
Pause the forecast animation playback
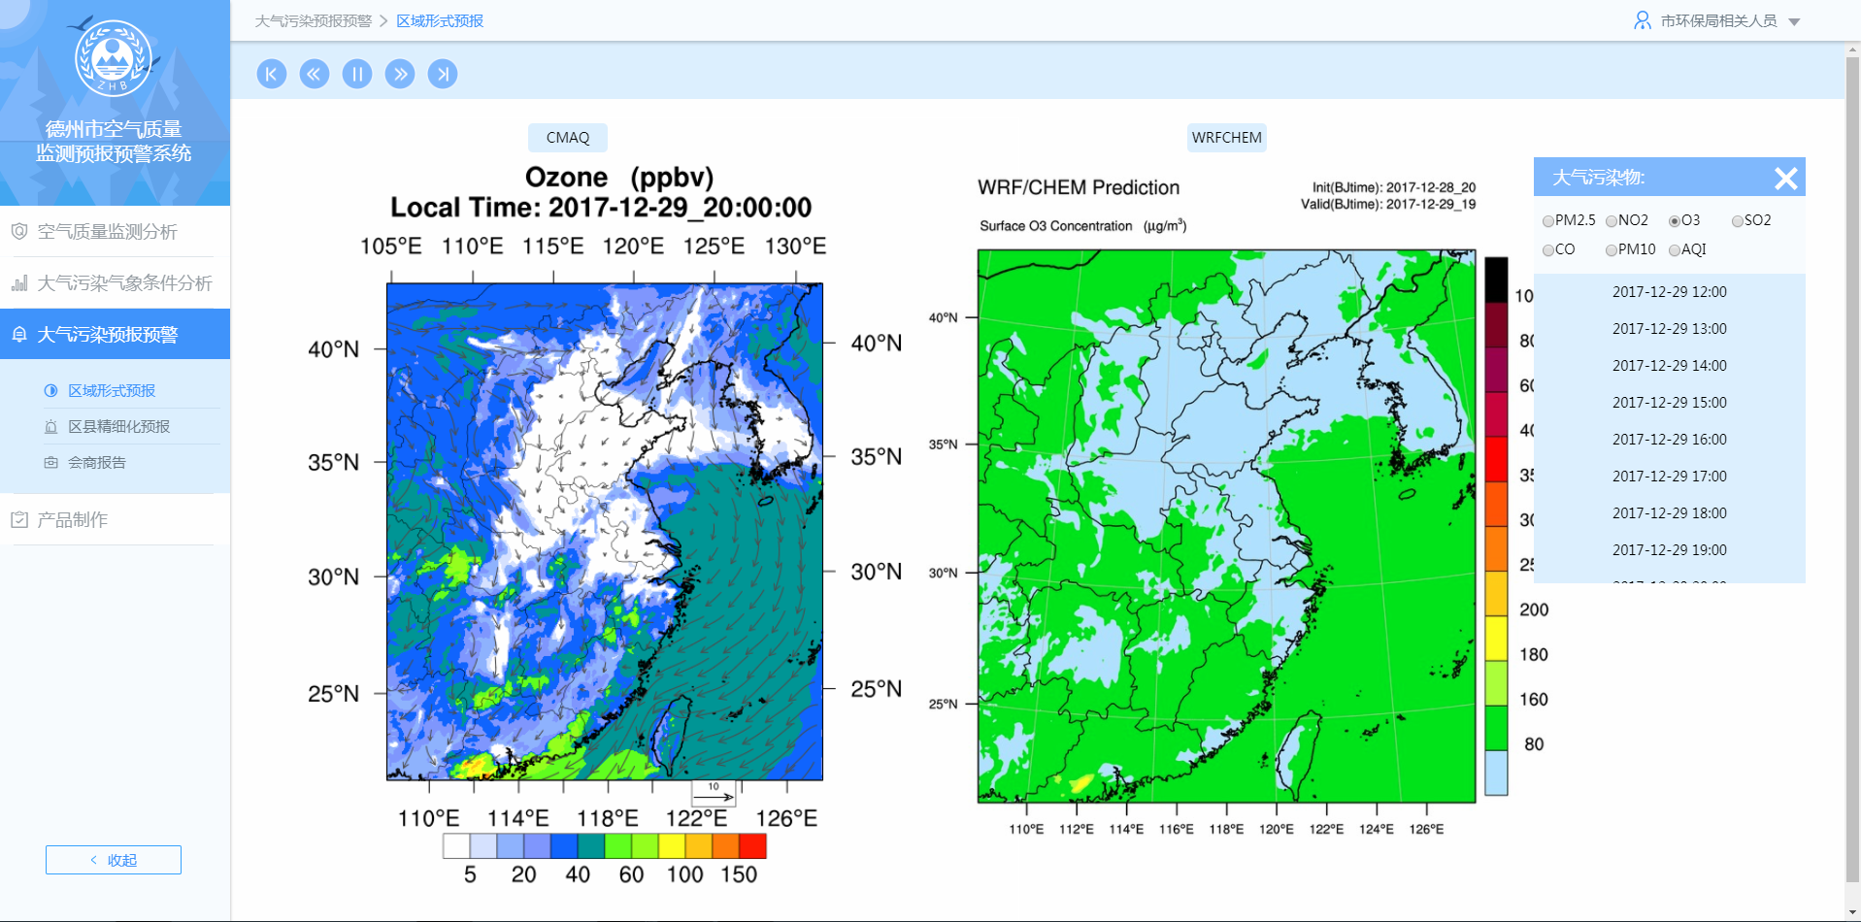click(357, 74)
